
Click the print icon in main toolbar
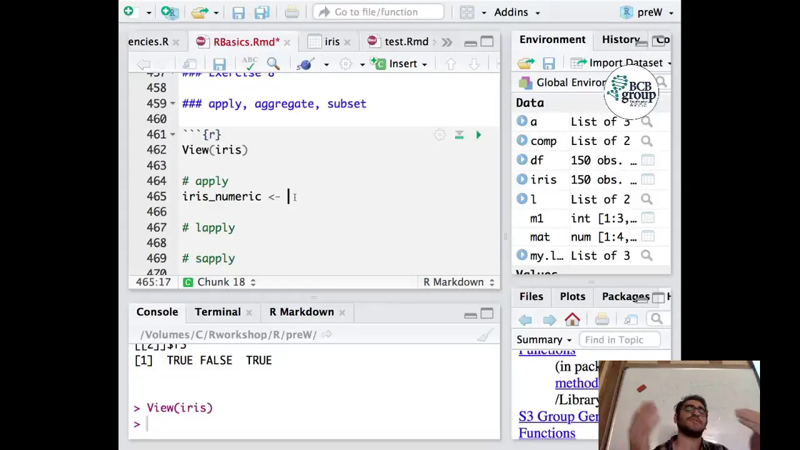(x=291, y=12)
